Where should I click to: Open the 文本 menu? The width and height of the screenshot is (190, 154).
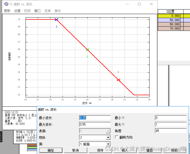point(47,11)
